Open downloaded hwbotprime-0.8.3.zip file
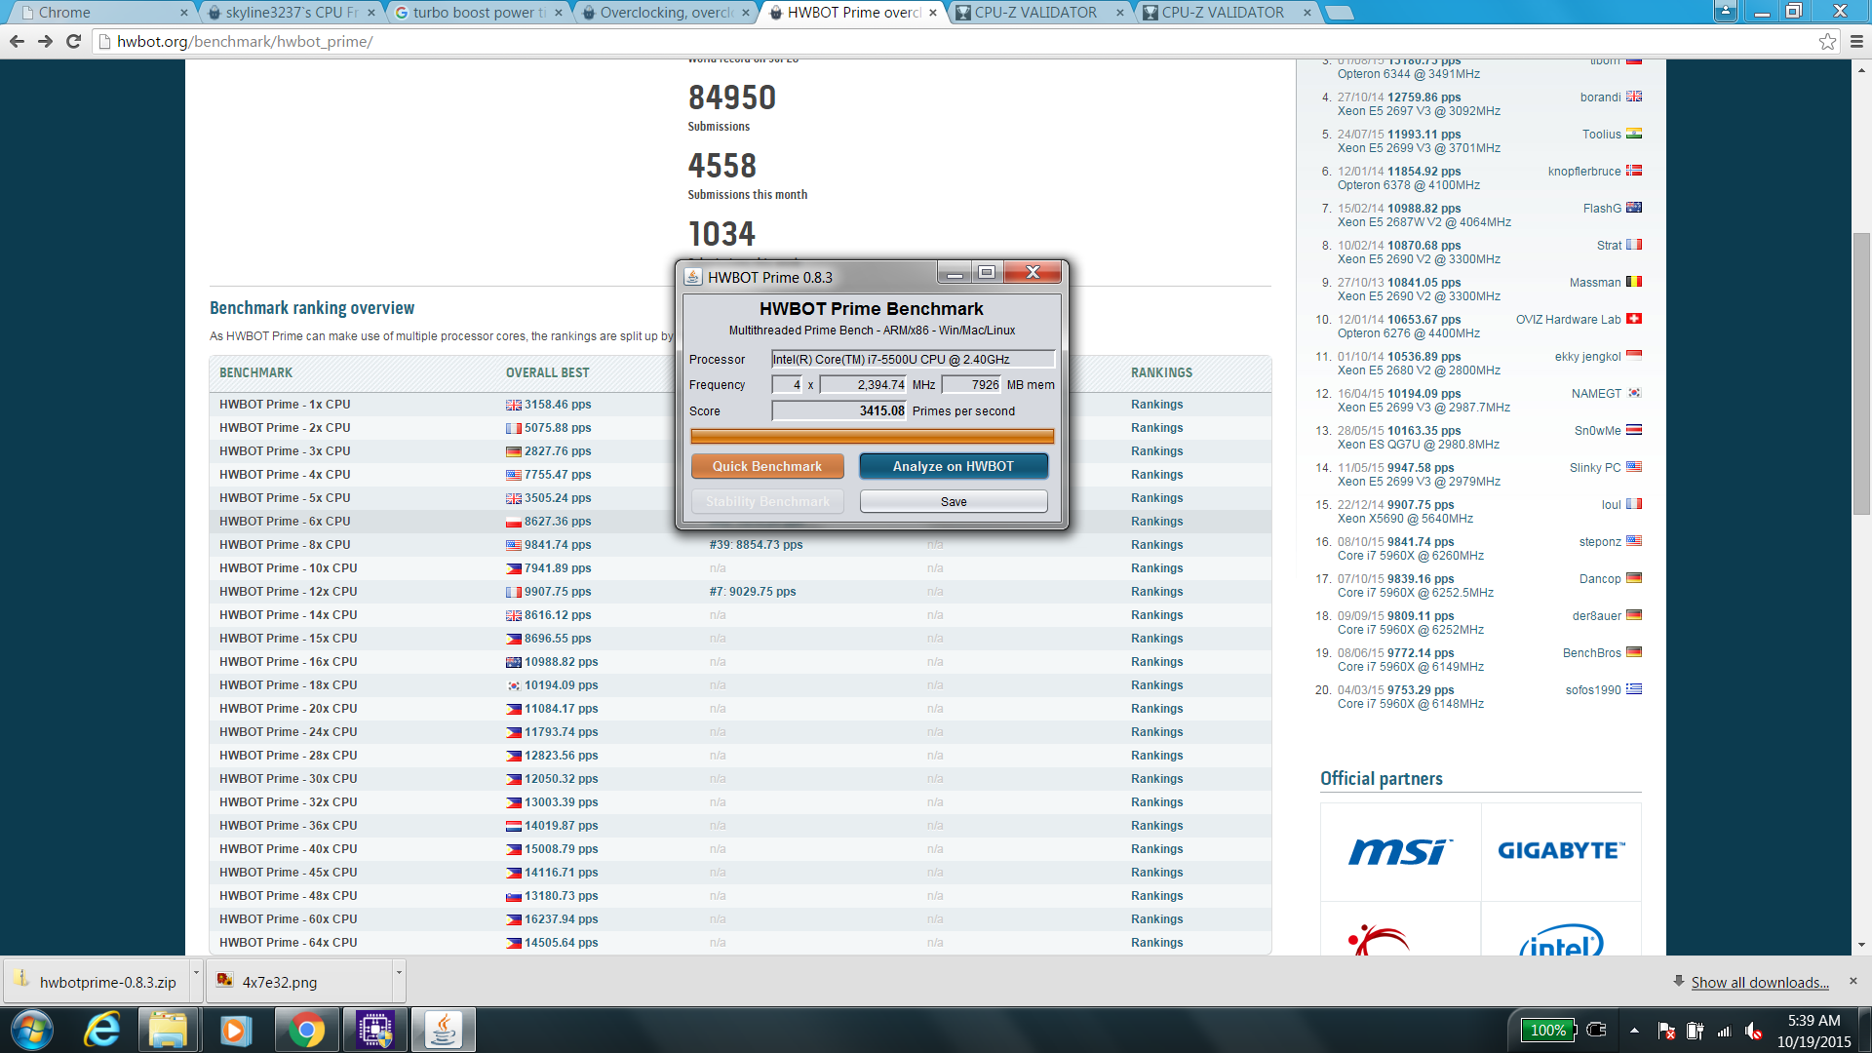Image resolution: width=1872 pixels, height=1053 pixels. 97,981
